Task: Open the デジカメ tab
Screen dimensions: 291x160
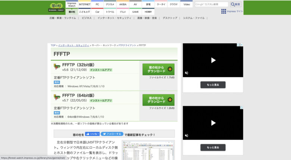Action: tap(110, 4)
